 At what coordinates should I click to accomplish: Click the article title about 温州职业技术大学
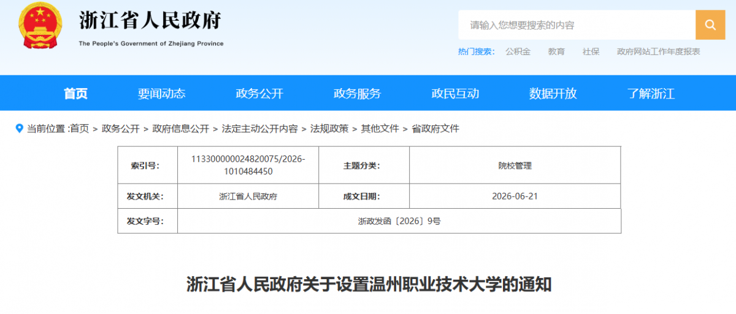[x=369, y=285]
